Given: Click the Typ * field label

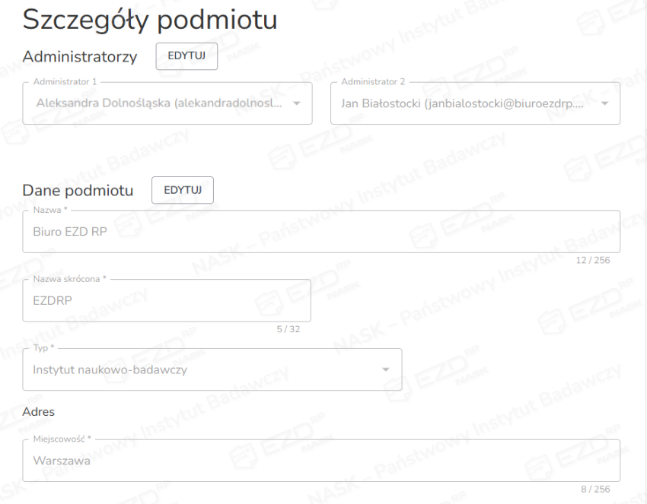Looking at the screenshot, I should (x=45, y=348).
